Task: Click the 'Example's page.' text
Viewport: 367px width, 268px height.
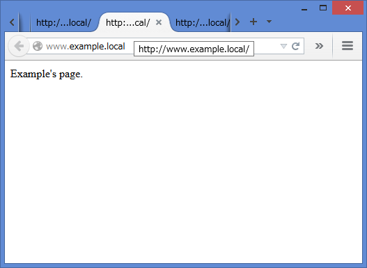Action: point(47,74)
